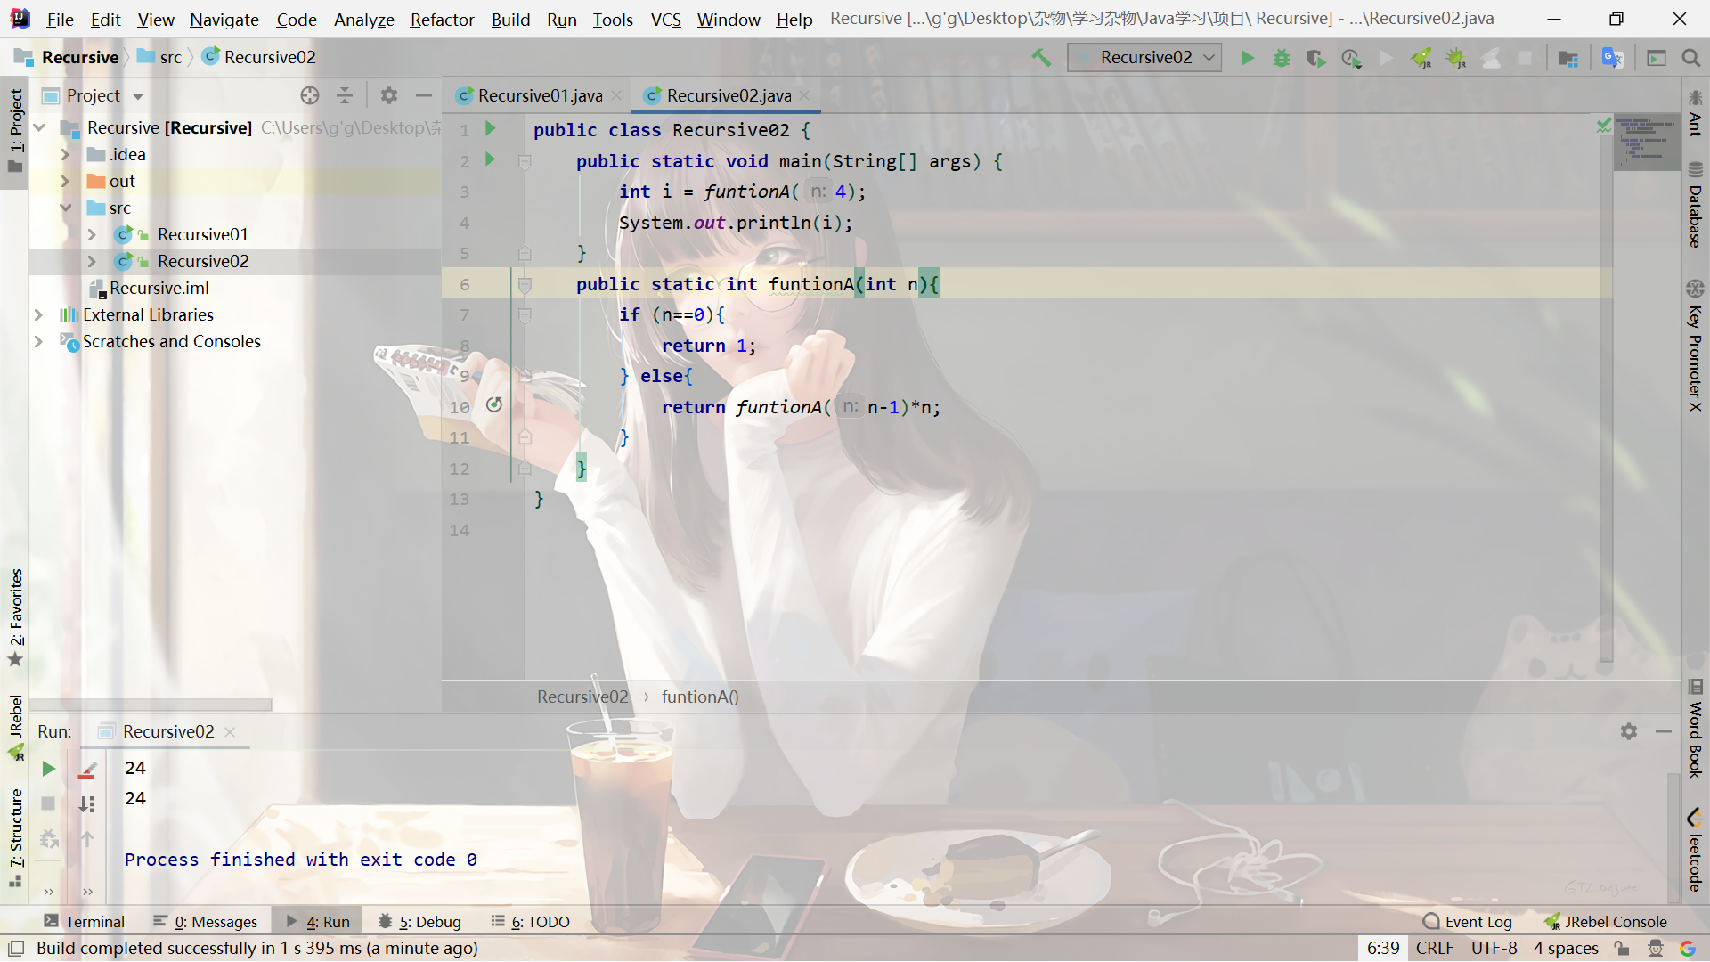Expand the out folder
Viewport: 1710px width, 962px height.
tap(65, 182)
